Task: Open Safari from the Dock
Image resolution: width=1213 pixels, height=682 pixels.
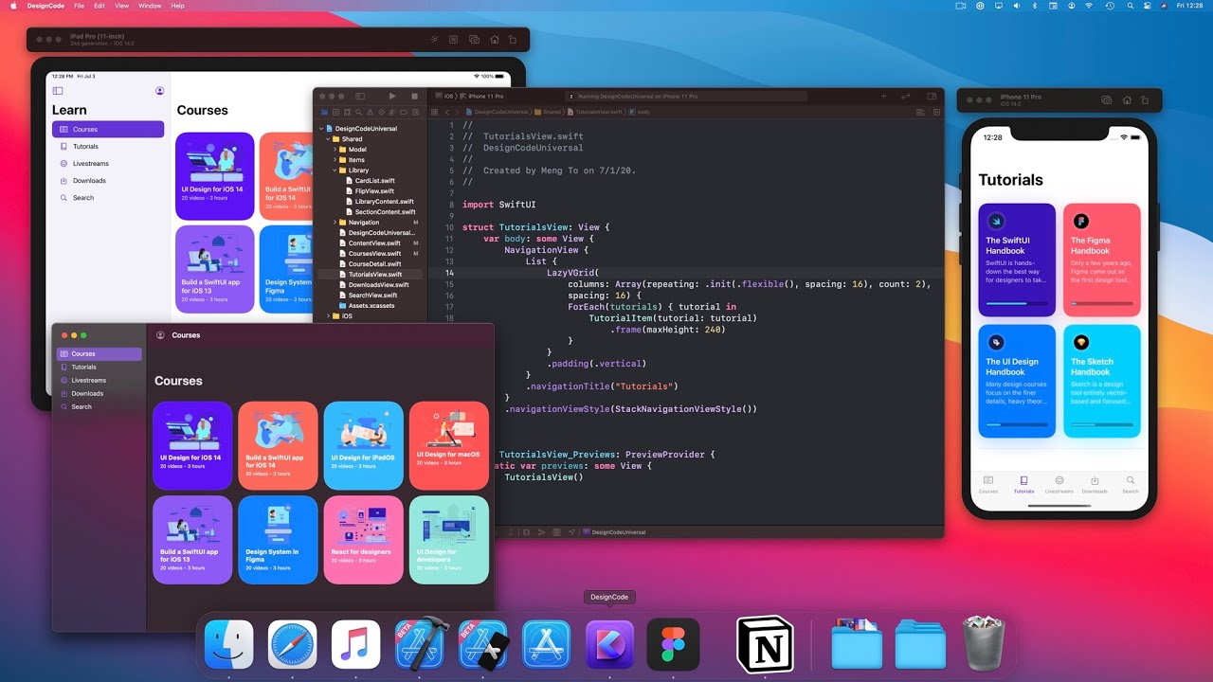Action: [x=292, y=644]
